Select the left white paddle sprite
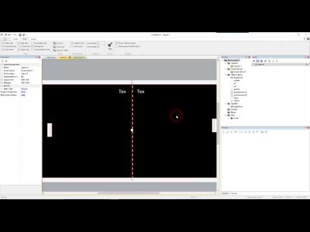 50,130
